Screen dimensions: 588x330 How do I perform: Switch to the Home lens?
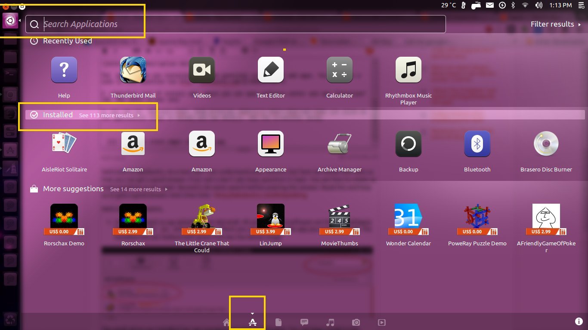[x=226, y=323]
